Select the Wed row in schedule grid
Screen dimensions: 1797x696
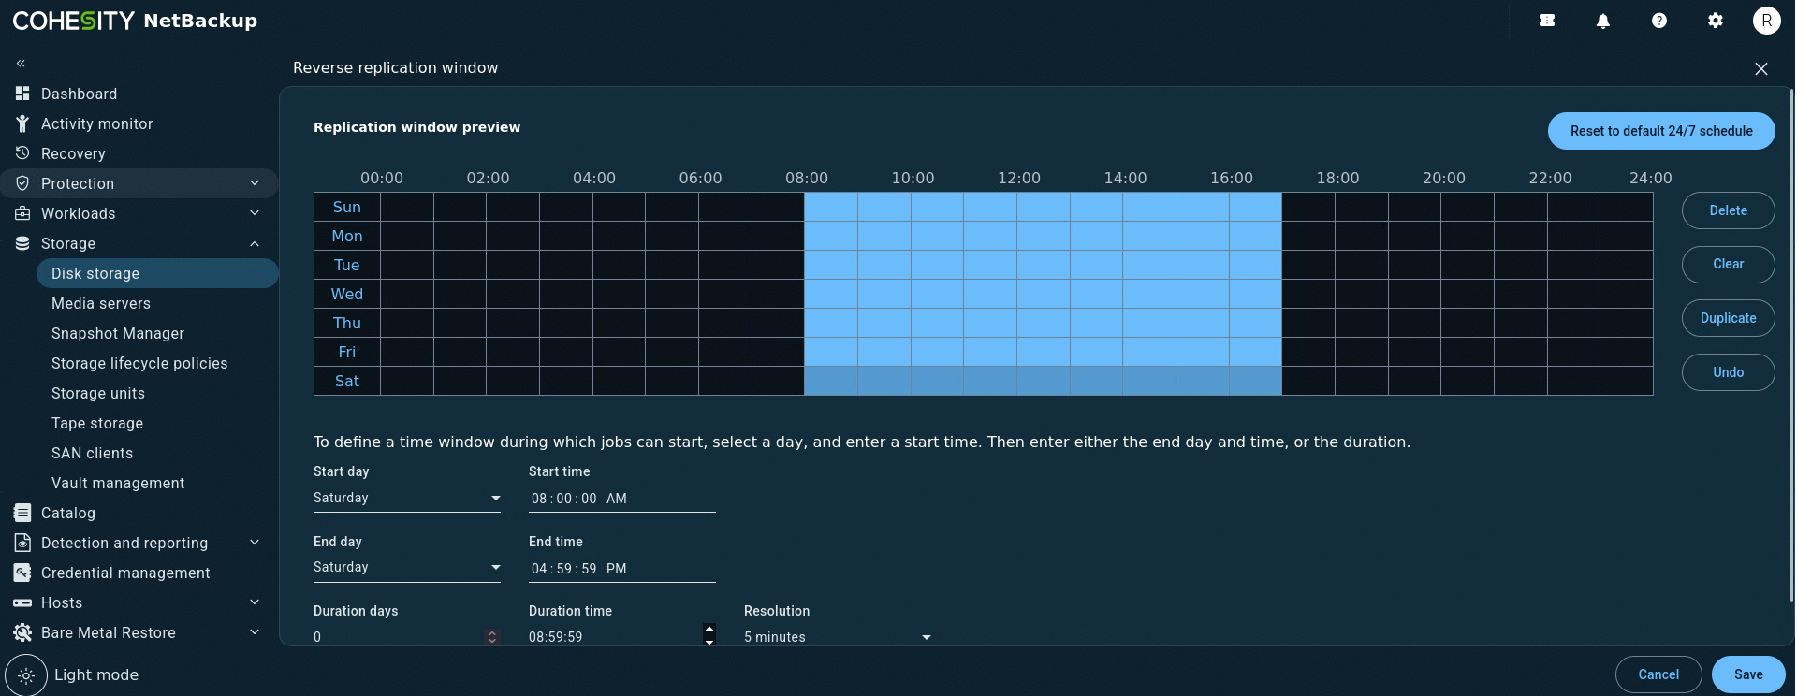[x=347, y=294]
